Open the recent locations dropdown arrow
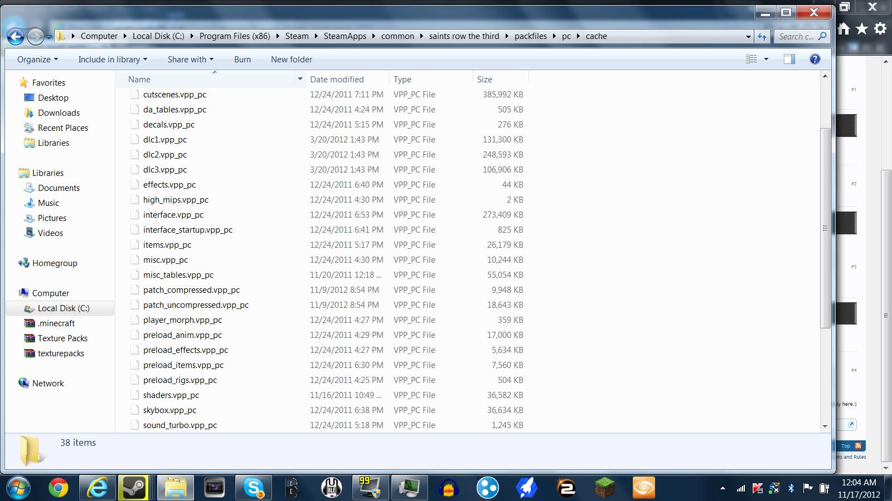This screenshot has width=892, height=501. (49, 37)
